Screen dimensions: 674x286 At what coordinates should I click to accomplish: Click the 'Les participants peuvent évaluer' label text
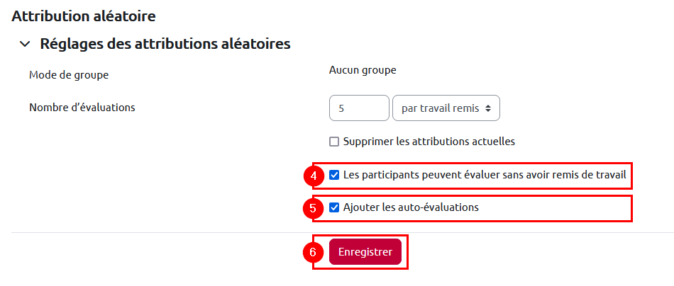click(484, 174)
